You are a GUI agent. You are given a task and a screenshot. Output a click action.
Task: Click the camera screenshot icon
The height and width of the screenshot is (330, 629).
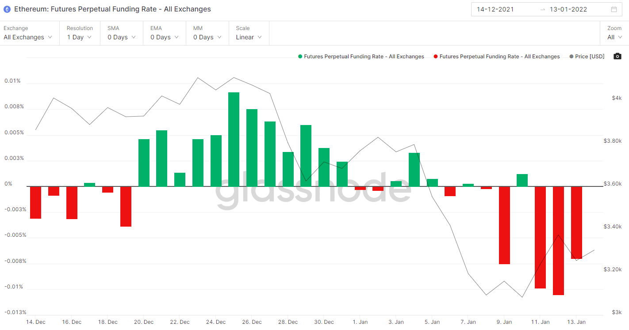coord(617,56)
